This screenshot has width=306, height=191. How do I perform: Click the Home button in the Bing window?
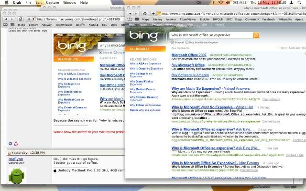[x=144, y=14]
